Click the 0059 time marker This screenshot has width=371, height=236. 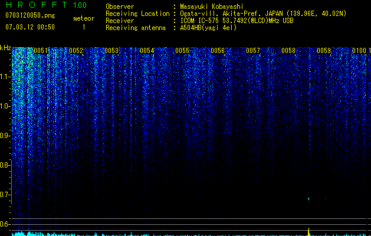324,51
